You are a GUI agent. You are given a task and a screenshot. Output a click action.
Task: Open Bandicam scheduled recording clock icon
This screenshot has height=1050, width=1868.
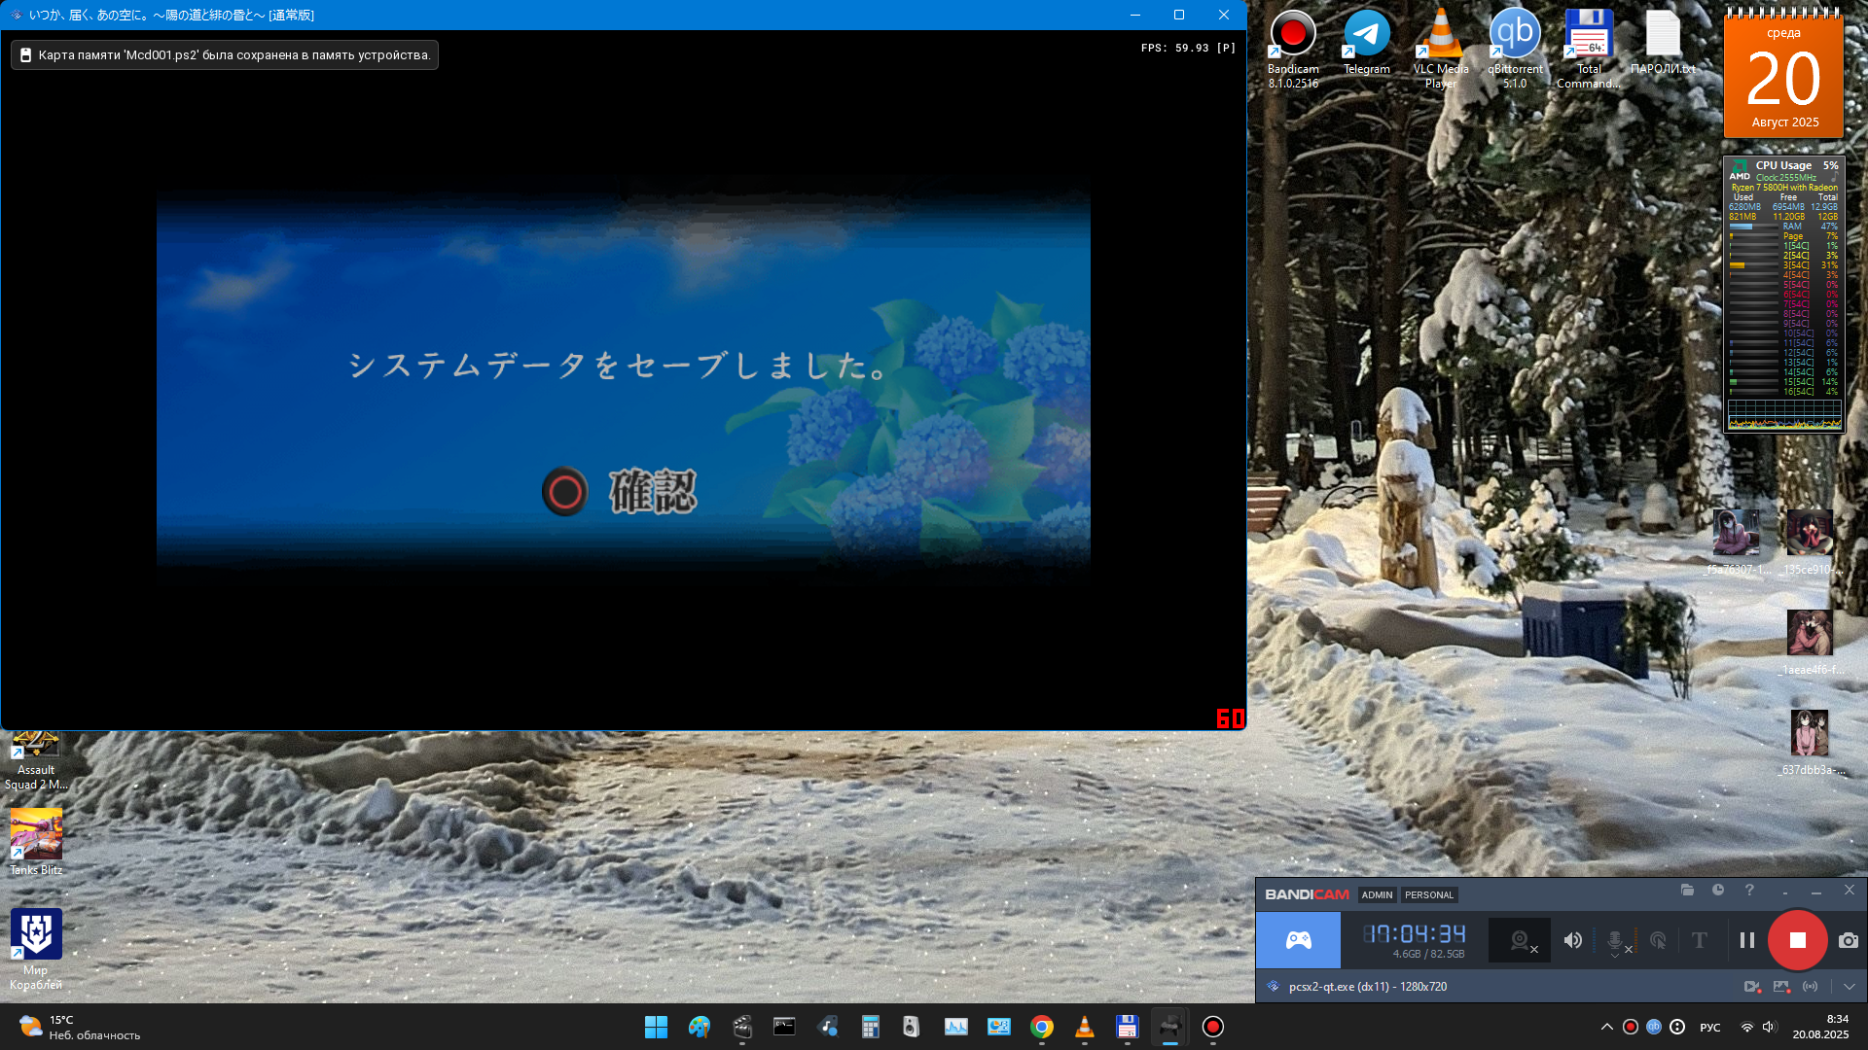pos(1718,891)
